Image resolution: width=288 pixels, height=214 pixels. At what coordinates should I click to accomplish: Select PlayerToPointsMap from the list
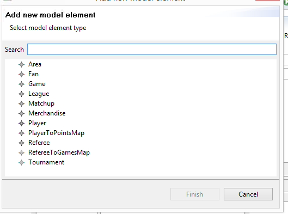56,133
